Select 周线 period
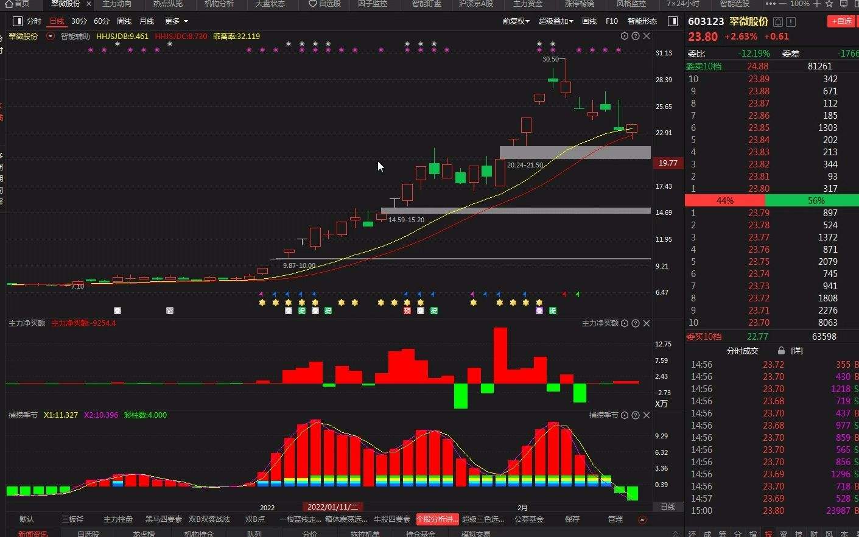 click(x=124, y=21)
